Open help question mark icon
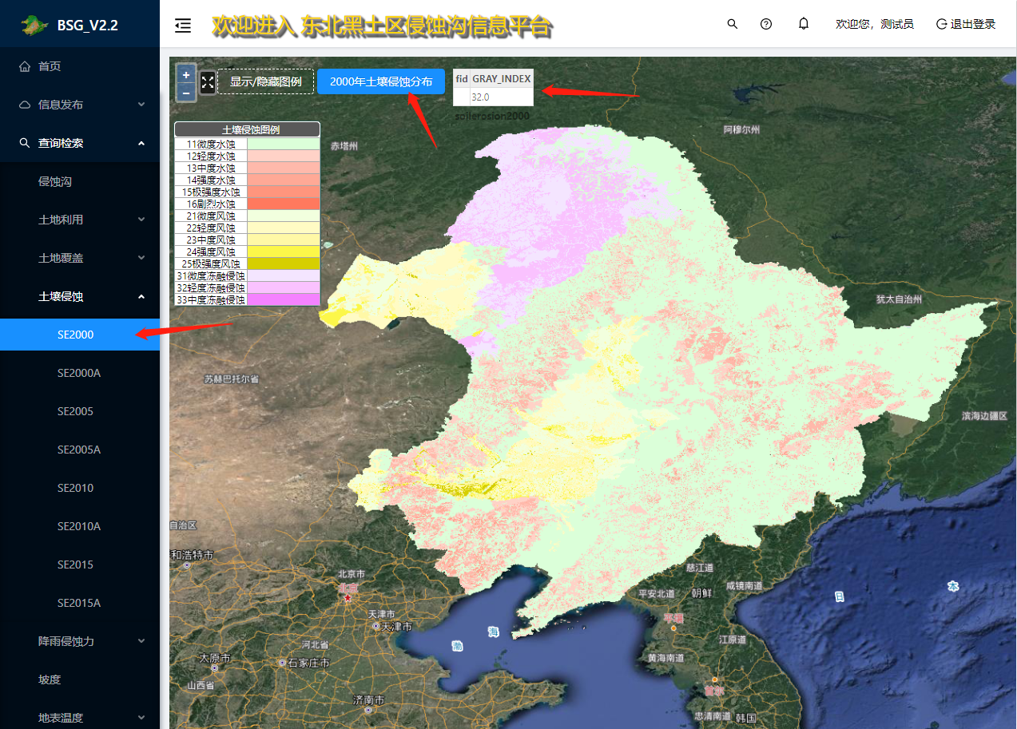This screenshot has height=729, width=1017. 766,24
